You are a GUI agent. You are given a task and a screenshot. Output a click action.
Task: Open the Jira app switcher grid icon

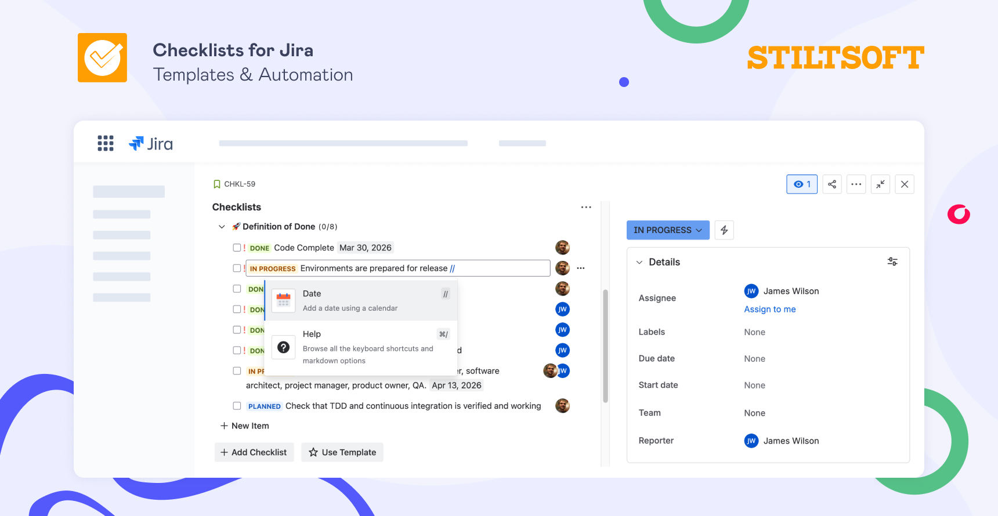(106, 143)
